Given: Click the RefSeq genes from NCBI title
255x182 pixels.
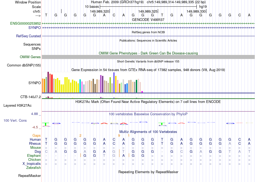Looking at the screenshot, I should (x=148, y=32).
